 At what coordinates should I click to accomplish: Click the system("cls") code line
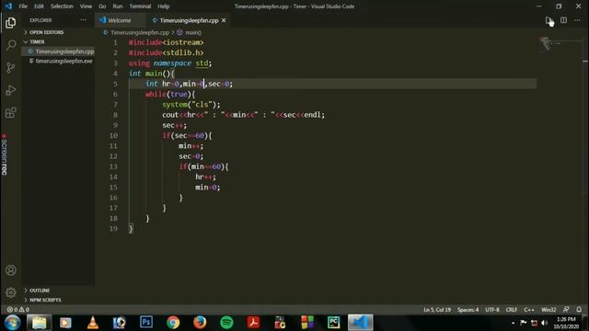[191, 104]
